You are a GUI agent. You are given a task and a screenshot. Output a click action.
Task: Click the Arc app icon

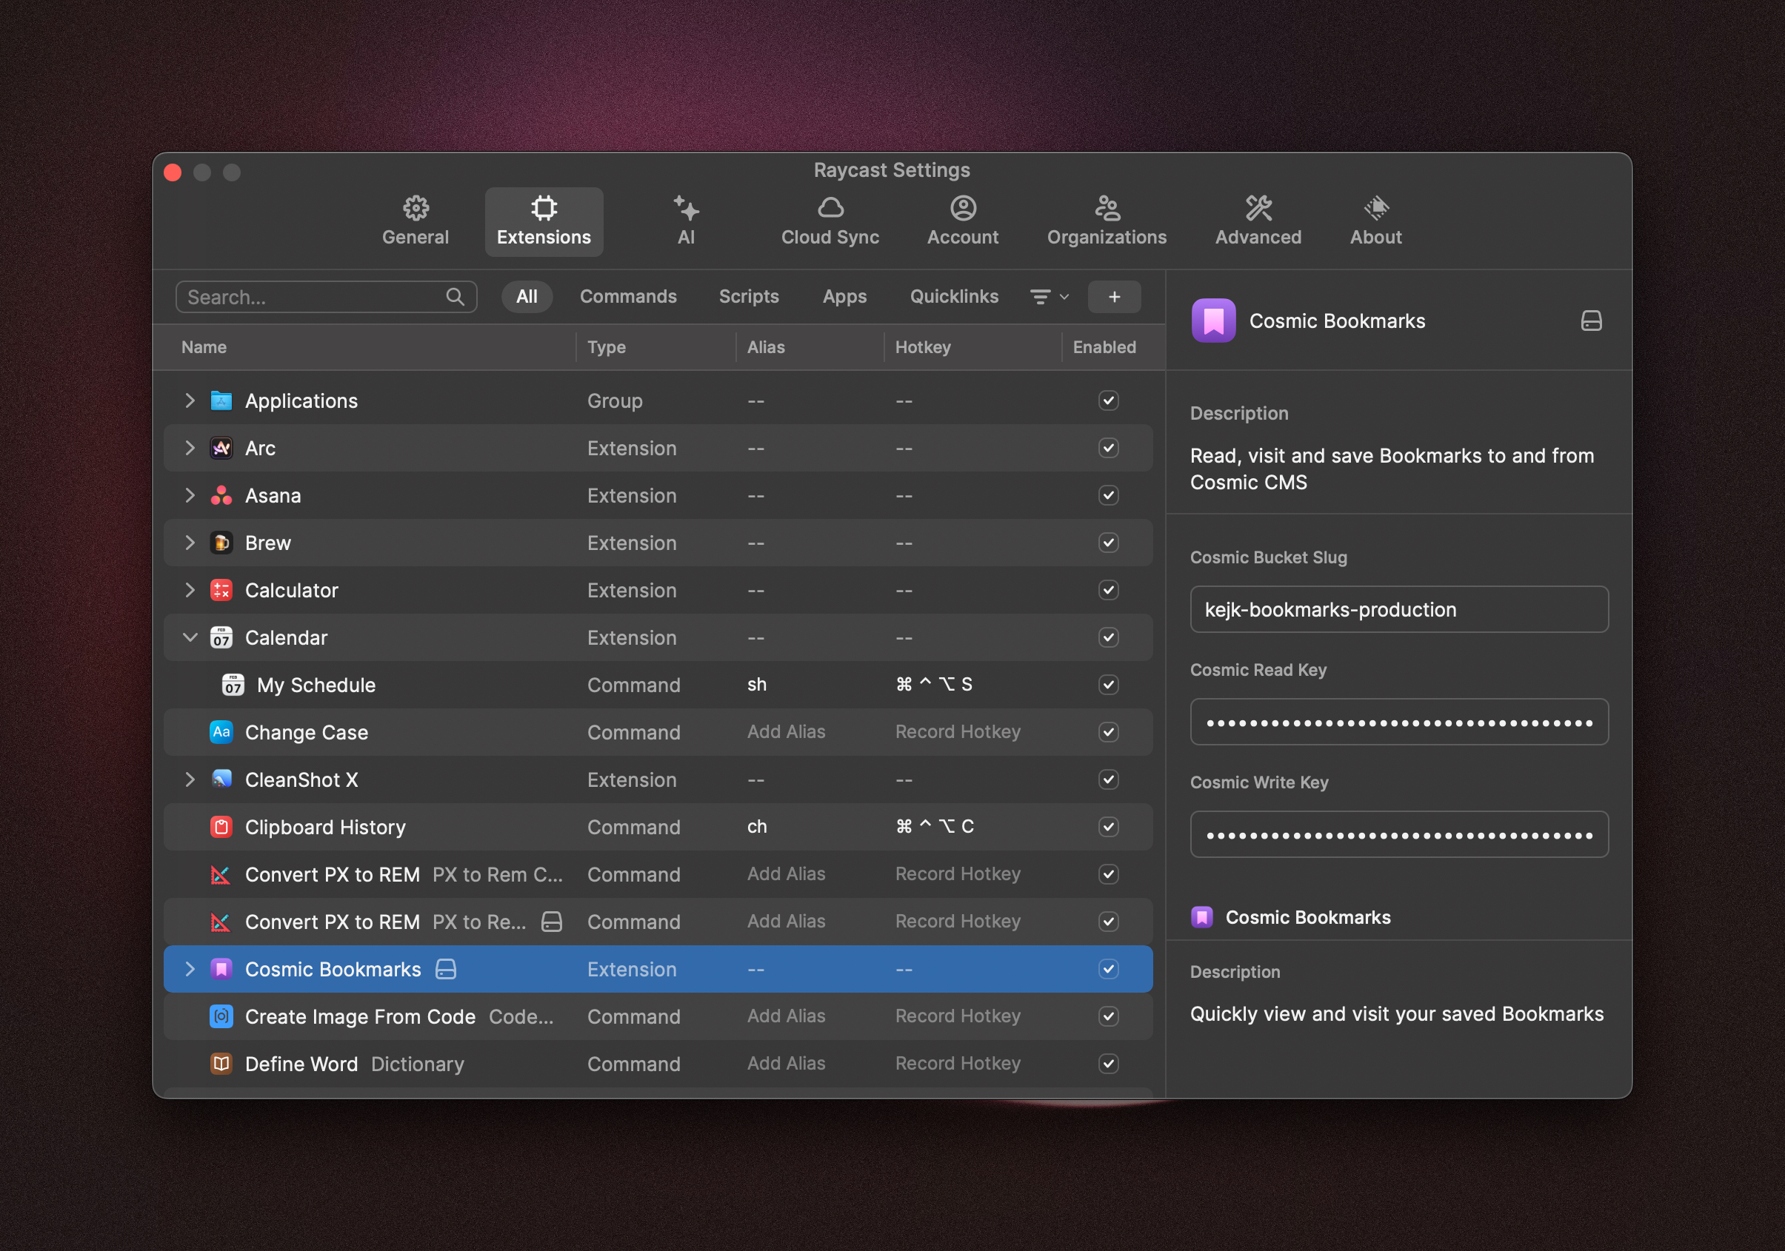221,448
